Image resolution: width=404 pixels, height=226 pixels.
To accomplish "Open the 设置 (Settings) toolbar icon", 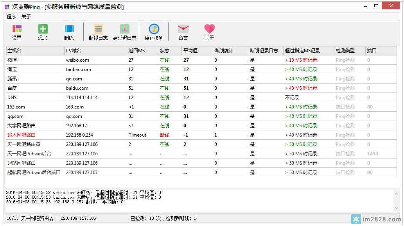I will click(x=17, y=32).
